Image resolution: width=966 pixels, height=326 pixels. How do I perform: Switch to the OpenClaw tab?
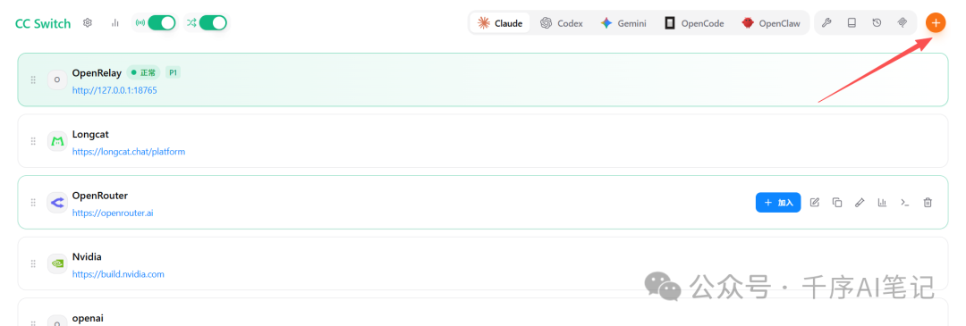771,23
